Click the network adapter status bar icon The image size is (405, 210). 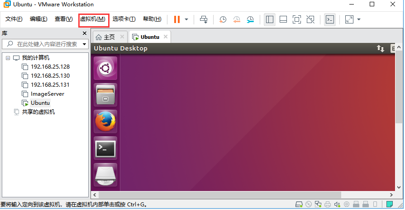tap(318, 205)
